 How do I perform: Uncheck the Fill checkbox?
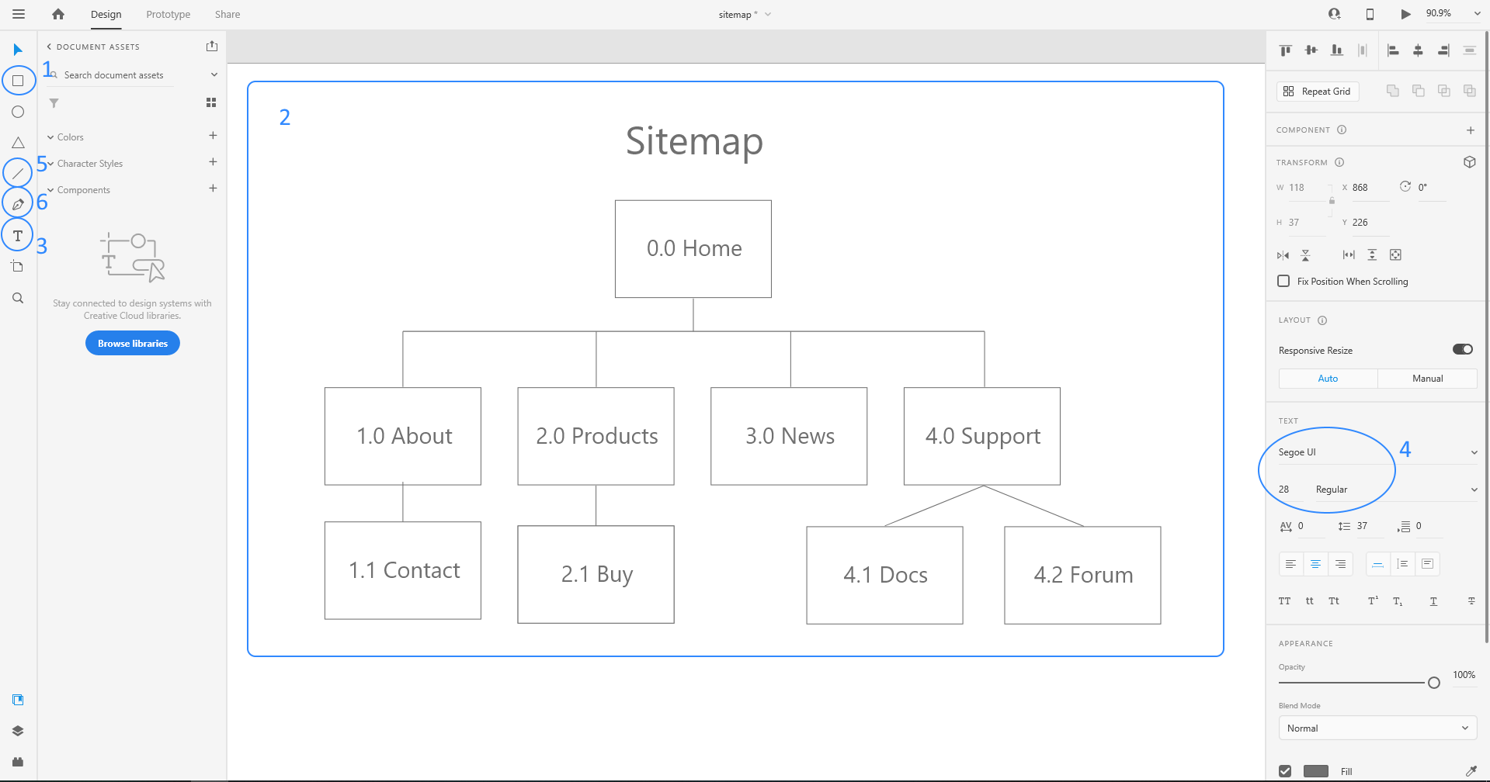coord(1285,771)
